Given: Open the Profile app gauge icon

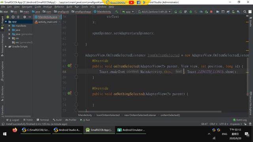Looking at the screenshot, I should click(201, 12).
